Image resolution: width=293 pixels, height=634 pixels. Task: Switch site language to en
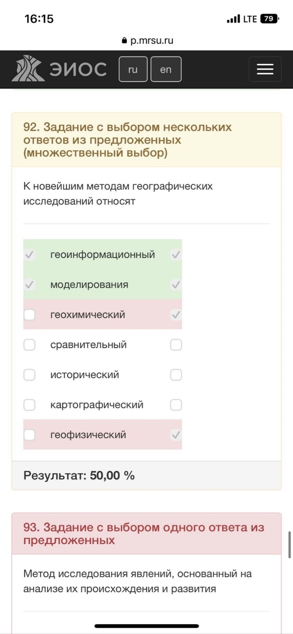click(166, 69)
